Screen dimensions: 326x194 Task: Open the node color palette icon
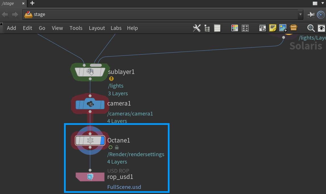point(234,28)
